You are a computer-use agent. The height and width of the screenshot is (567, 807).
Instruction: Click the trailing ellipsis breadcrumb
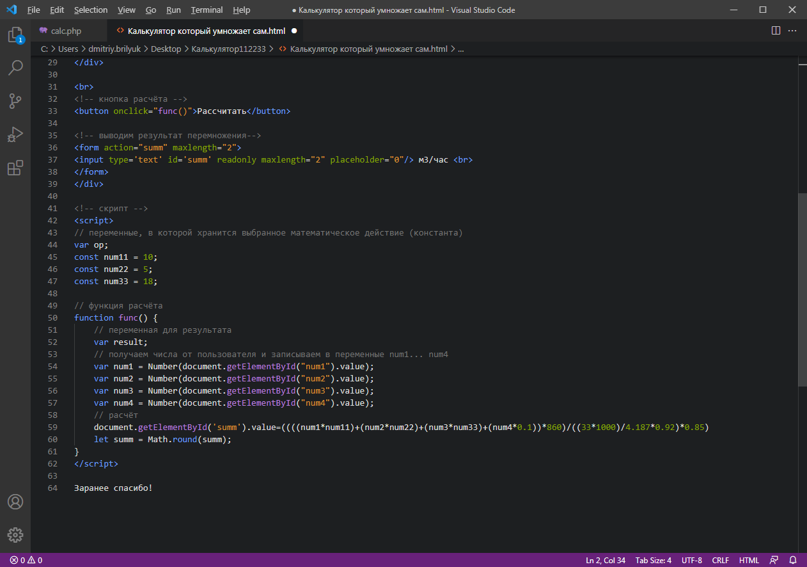click(x=461, y=49)
